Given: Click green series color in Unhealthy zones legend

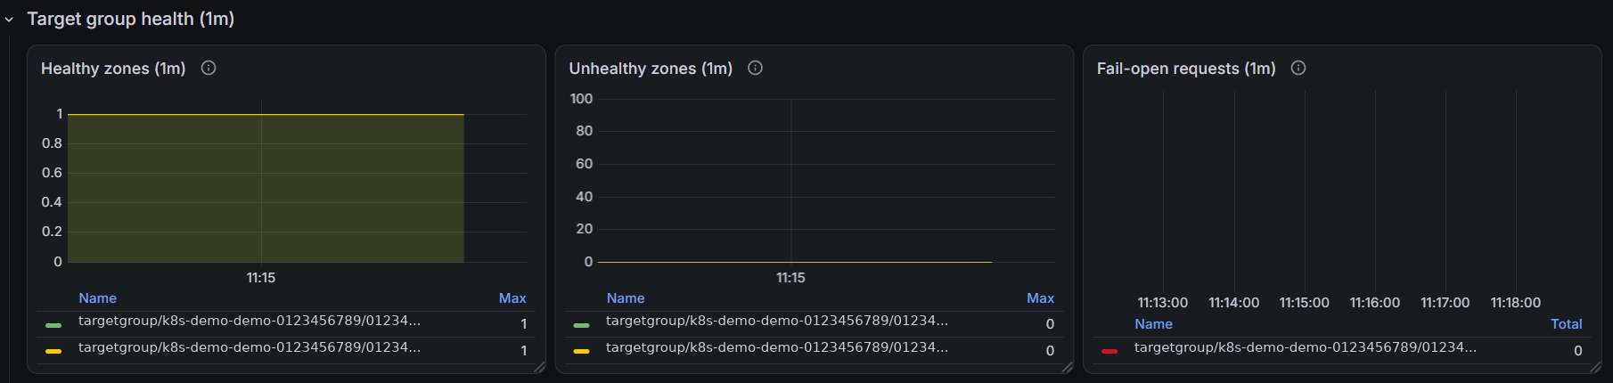Looking at the screenshot, I should [581, 325].
